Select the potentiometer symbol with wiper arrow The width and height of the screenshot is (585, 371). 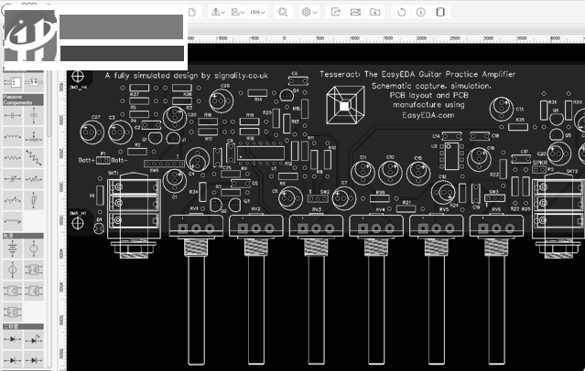click(x=34, y=137)
